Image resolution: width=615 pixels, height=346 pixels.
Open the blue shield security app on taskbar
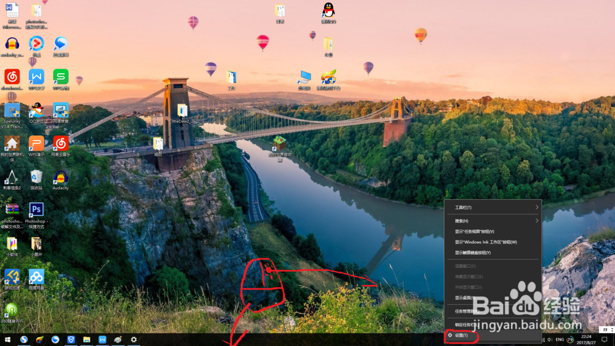coord(71,339)
